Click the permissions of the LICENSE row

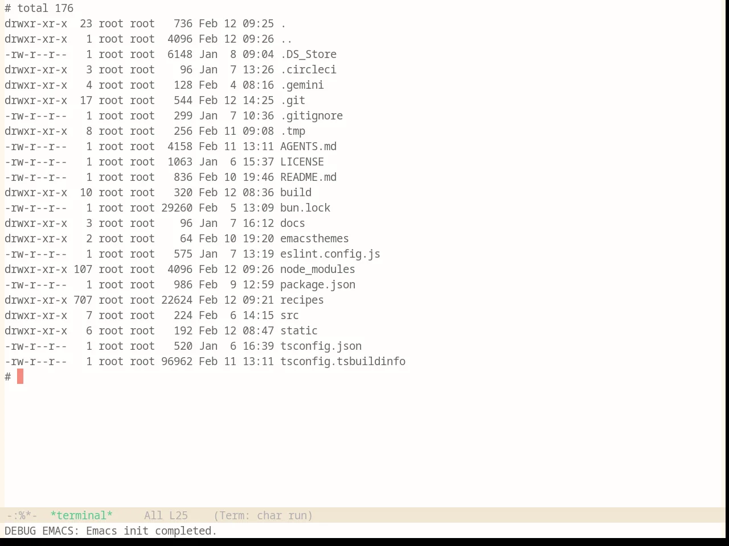[x=36, y=162]
